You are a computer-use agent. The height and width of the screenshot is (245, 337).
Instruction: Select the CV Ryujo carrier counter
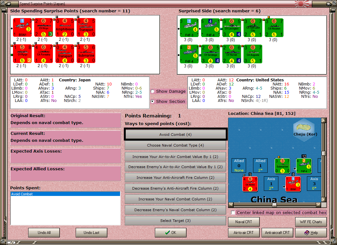[22, 54]
